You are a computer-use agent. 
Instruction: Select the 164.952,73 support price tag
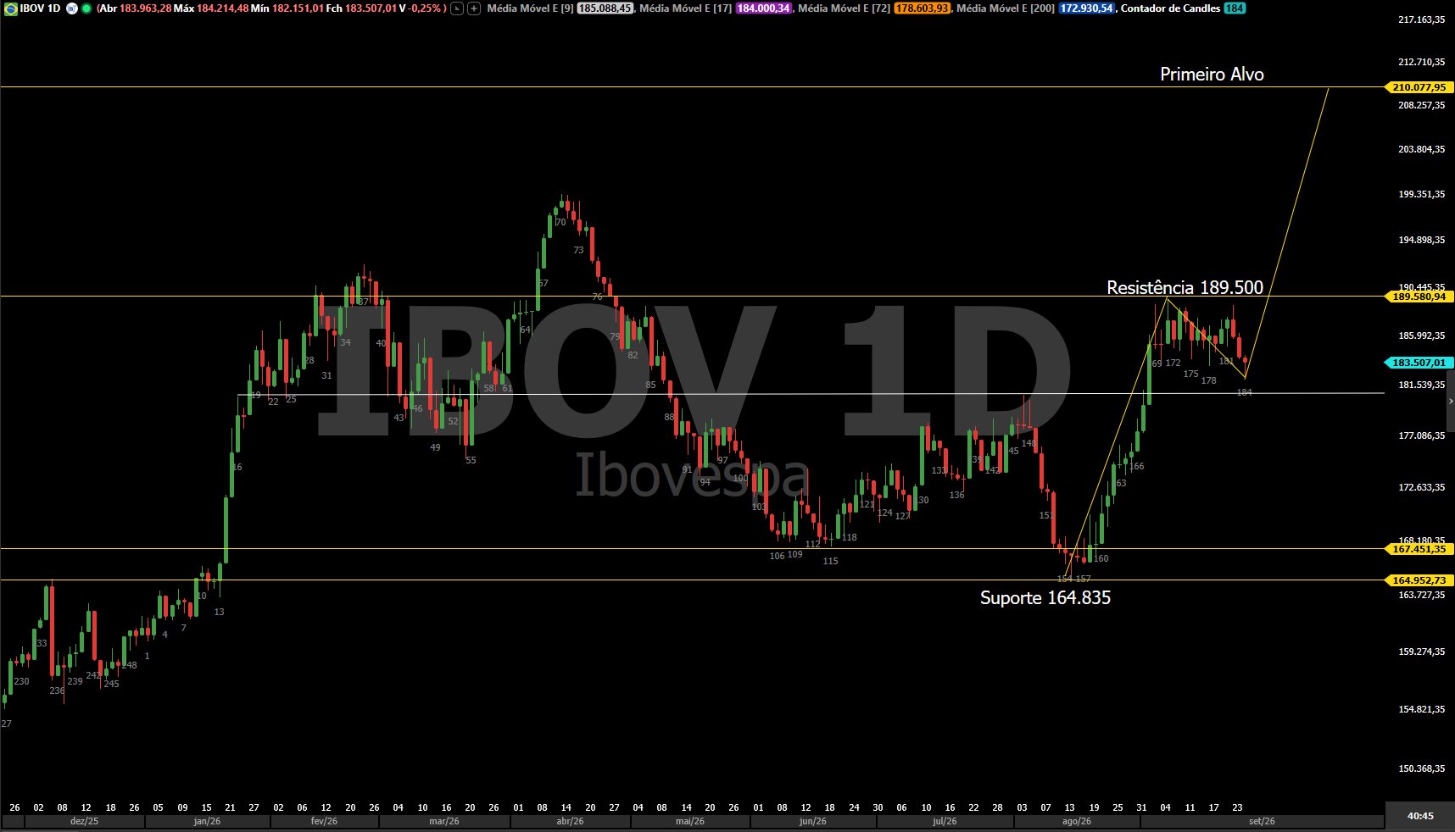click(1419, 580)
